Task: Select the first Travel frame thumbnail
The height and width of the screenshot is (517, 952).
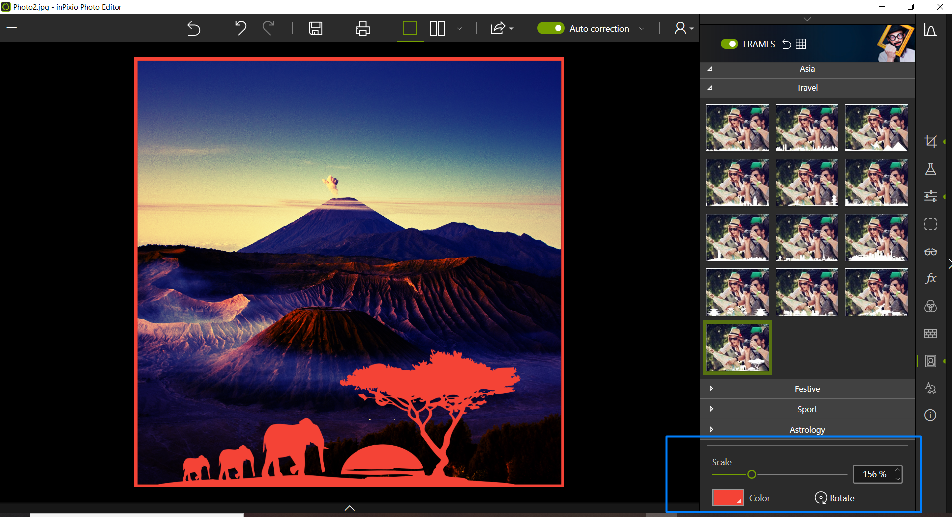Action: [737, 128]
